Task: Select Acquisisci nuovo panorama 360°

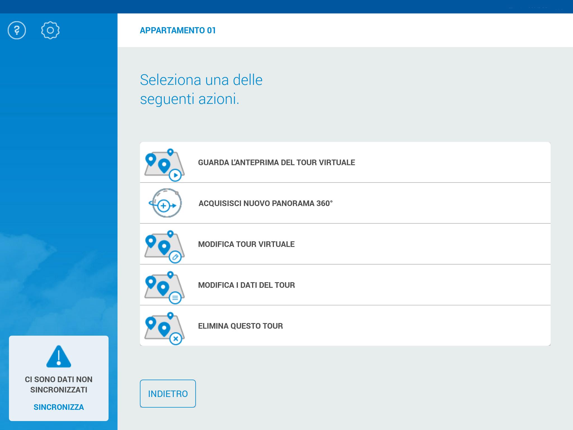Action: (345, 203)
